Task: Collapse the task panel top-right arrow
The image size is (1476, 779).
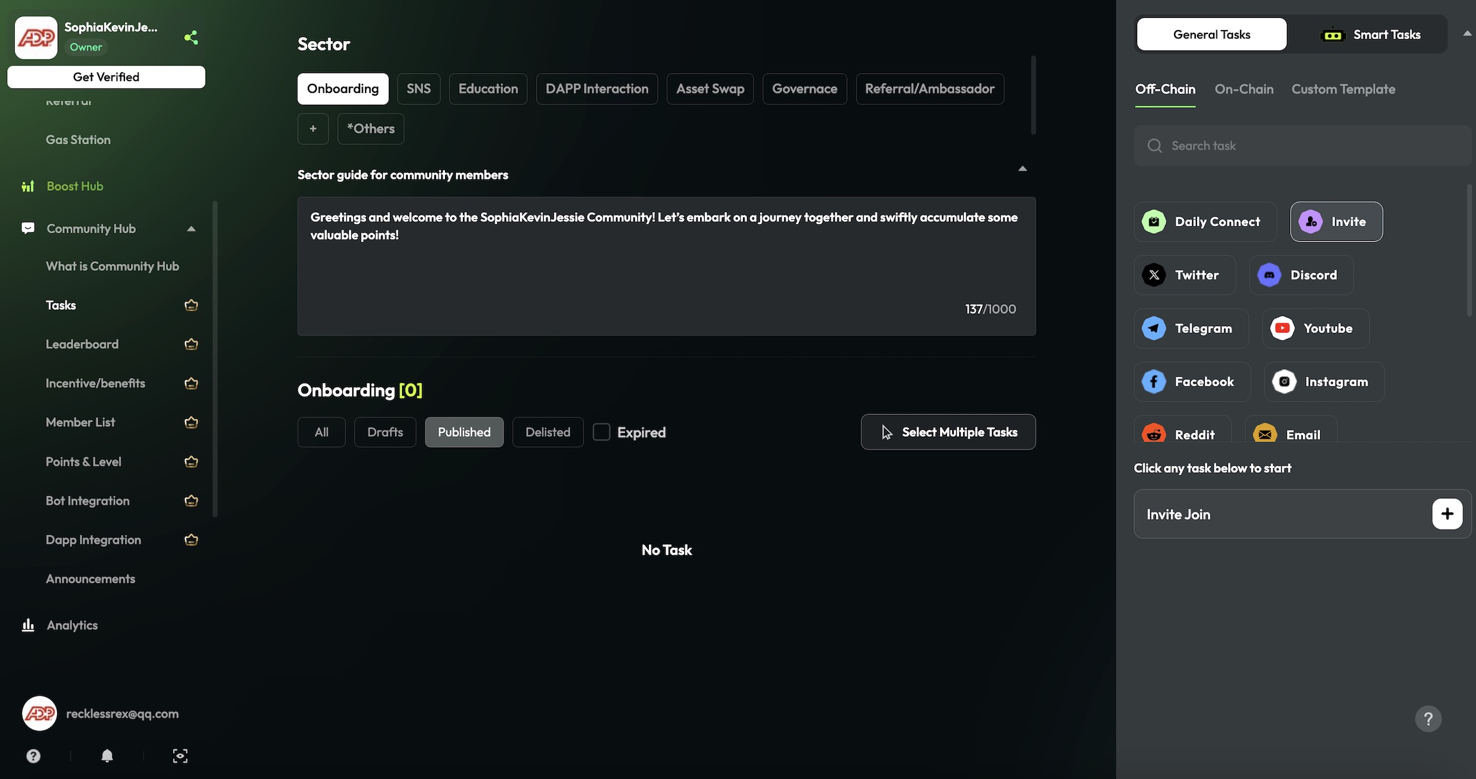Action: [x=1466, y=34]
